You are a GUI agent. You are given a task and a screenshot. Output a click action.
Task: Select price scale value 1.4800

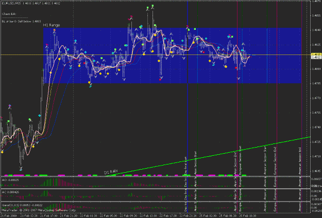pyautogui.click(x=316, y=69)
